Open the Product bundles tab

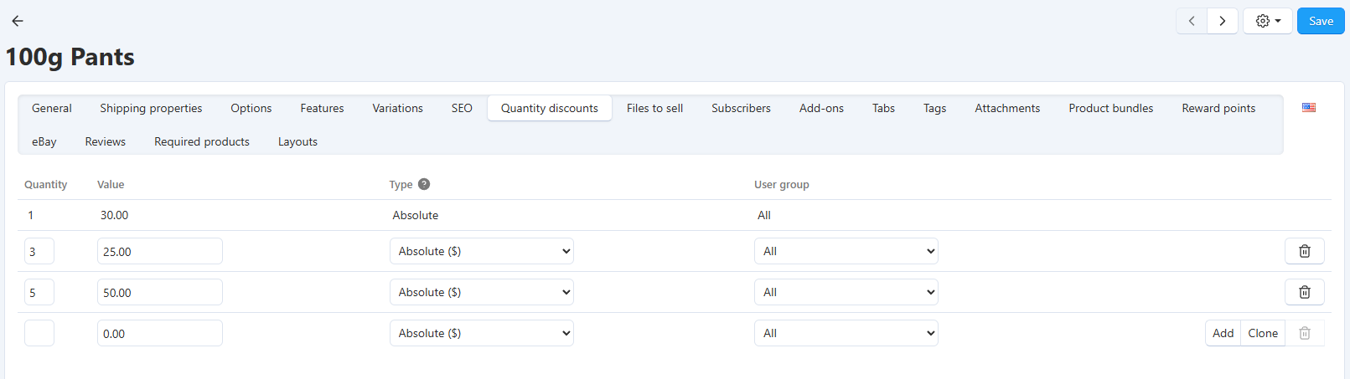pyautogui.click(x=1110, y=108)
